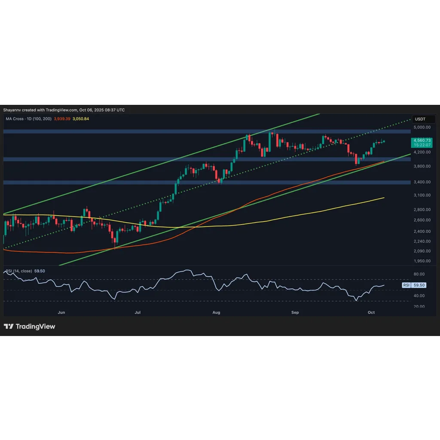Click the Jun label on time axis
The height and width of the screenshot is (440, 440).
pos(61,312)
